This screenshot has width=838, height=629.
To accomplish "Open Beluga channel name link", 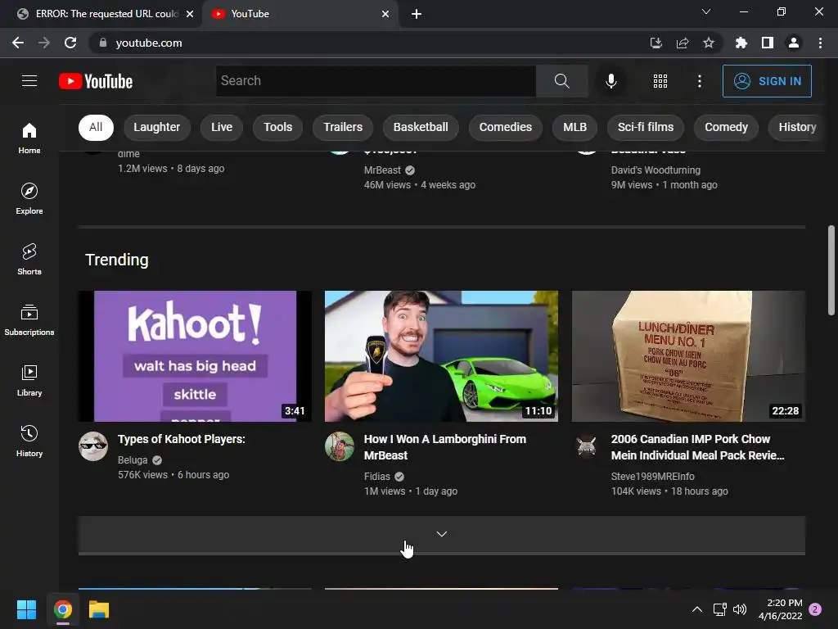I will coord(133,460).
